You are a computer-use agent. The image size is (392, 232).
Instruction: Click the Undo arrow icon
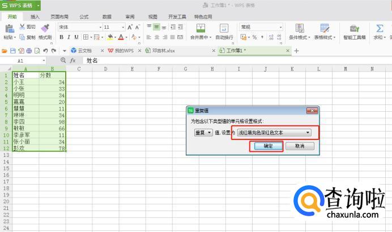coord(45,51)
